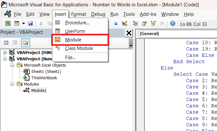Open the View menu

pos(45,14)
